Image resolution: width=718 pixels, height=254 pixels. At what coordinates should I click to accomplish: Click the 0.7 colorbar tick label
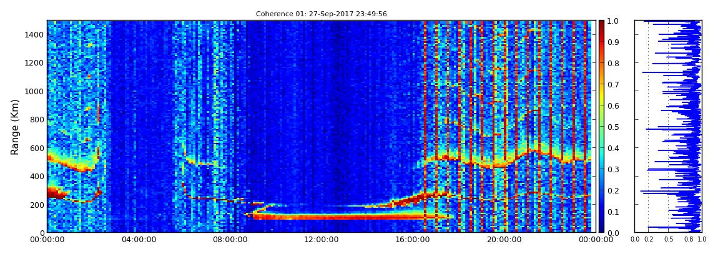coord(612,85)
